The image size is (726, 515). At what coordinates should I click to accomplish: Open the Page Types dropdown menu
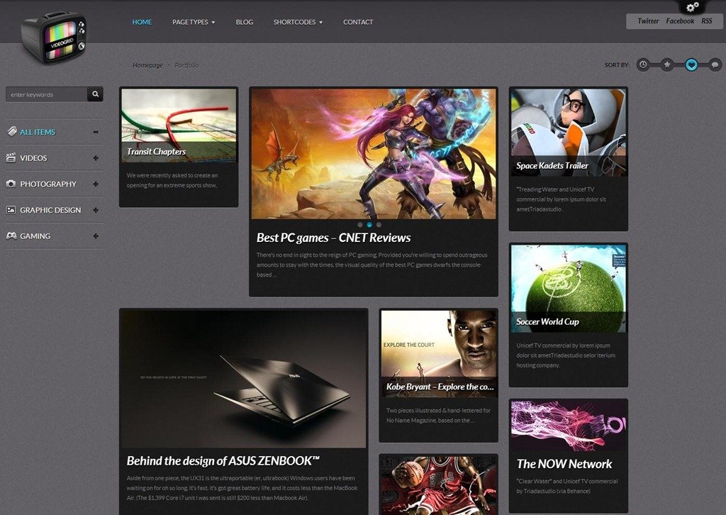194,22
